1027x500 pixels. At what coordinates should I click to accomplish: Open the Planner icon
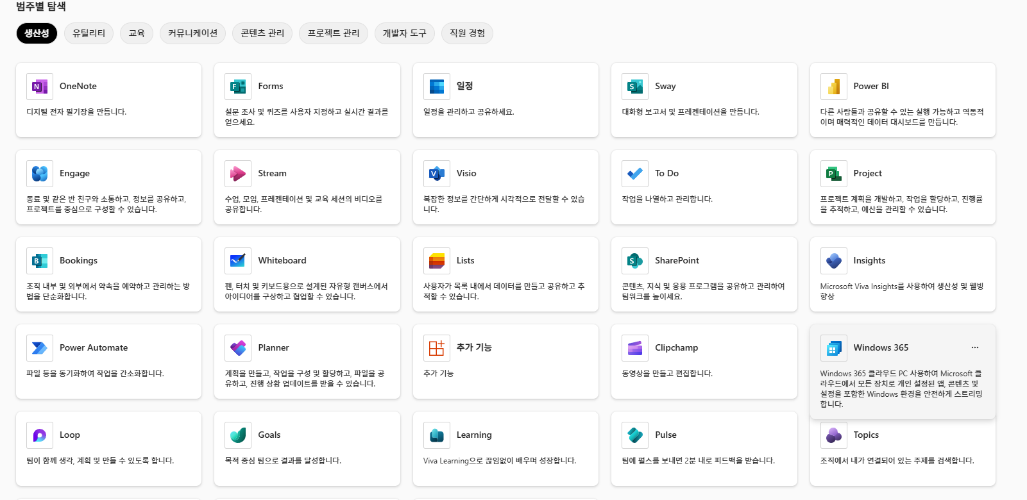(x=238, y=347)
